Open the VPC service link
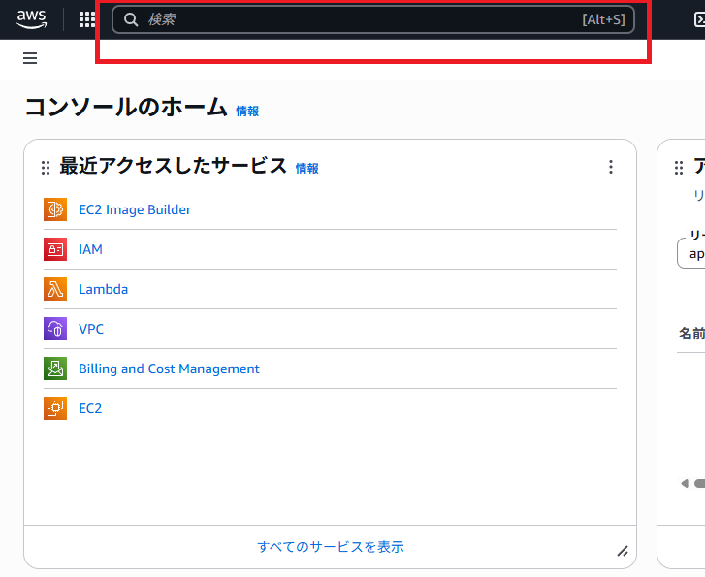Image resolution: width=705 pixels, height=577 pixels. (91, 329)
